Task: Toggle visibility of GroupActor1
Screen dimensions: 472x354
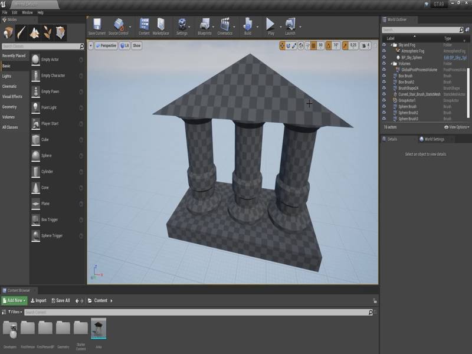Action: click(x=384, y=100)
